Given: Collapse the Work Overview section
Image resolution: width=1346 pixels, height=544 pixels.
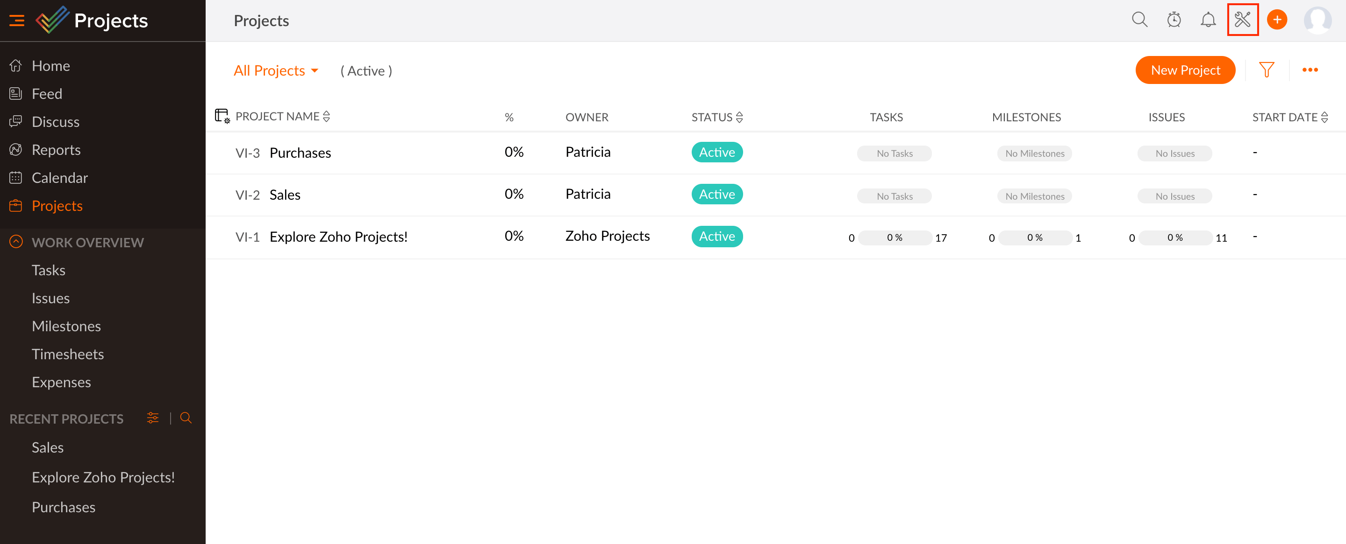Looking at the screenshot, I should (16, 242).
